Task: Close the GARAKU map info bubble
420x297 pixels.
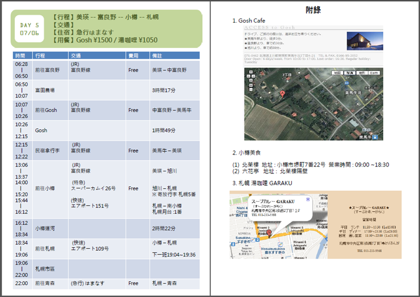Action: (x=308, y=199)
